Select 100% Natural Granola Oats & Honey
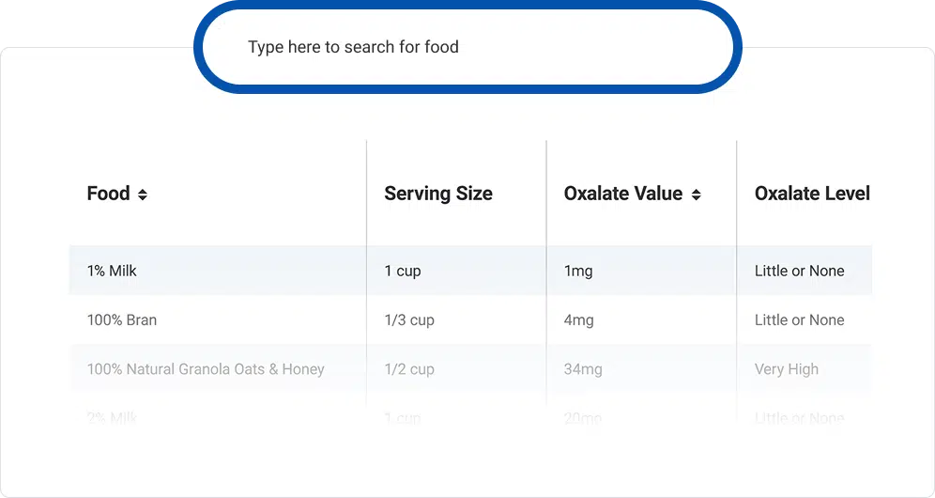 206,369
